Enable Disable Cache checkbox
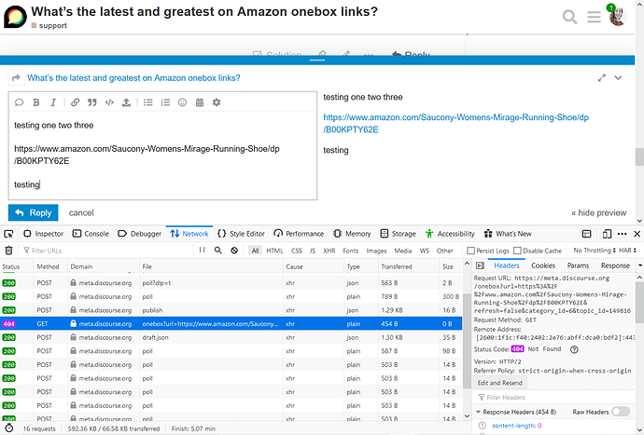 (x=517, y=251)
